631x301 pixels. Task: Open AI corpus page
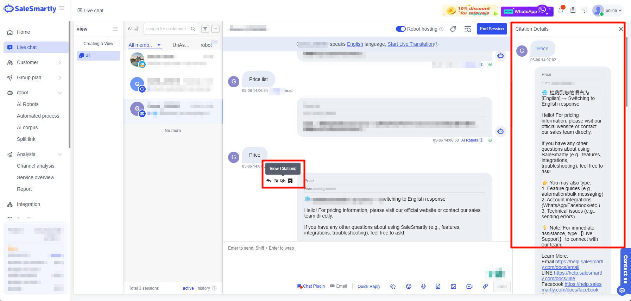point(27,127)
